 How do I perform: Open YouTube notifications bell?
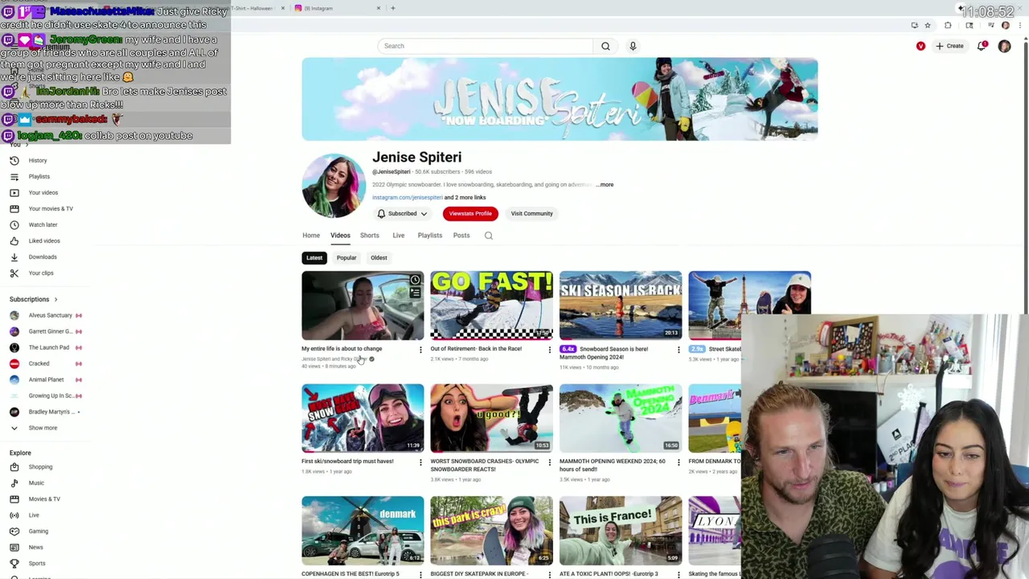(x=982, y=46)
